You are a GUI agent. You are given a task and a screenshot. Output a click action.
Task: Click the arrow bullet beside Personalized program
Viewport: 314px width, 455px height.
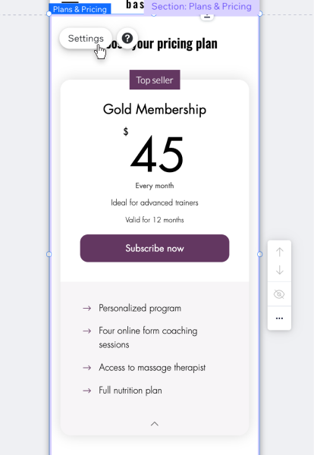point(87,308)
